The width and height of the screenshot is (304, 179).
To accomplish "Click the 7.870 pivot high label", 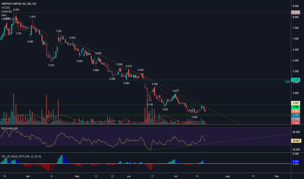I will coord(33,17).
